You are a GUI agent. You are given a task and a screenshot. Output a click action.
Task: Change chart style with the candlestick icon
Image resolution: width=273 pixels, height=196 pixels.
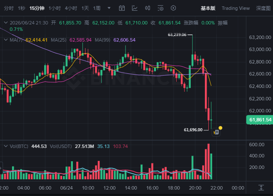pyautogui.click(x=147, y=8)
